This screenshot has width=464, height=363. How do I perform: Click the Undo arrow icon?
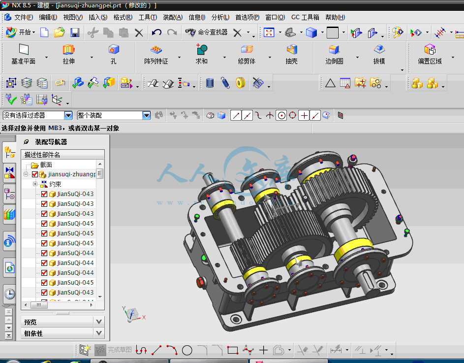pyautogui.click(x=156, y=33)
